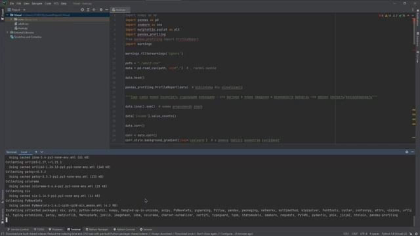Select main.py in project tree
Image resolution: width=420 pixels, height=236 pixels.
click(x=21, y=28)
